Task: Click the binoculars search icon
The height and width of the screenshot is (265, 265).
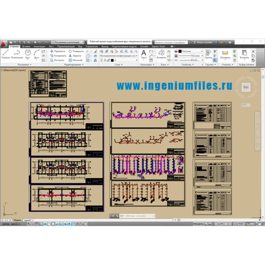Action: (x=190, y=42)
